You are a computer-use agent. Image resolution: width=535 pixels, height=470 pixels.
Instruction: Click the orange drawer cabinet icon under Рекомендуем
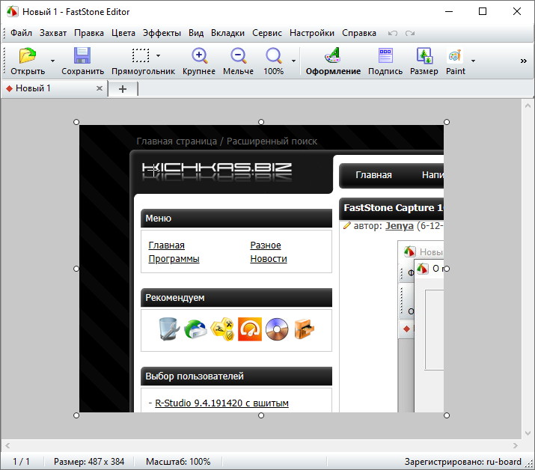click(x=304, y=329)
